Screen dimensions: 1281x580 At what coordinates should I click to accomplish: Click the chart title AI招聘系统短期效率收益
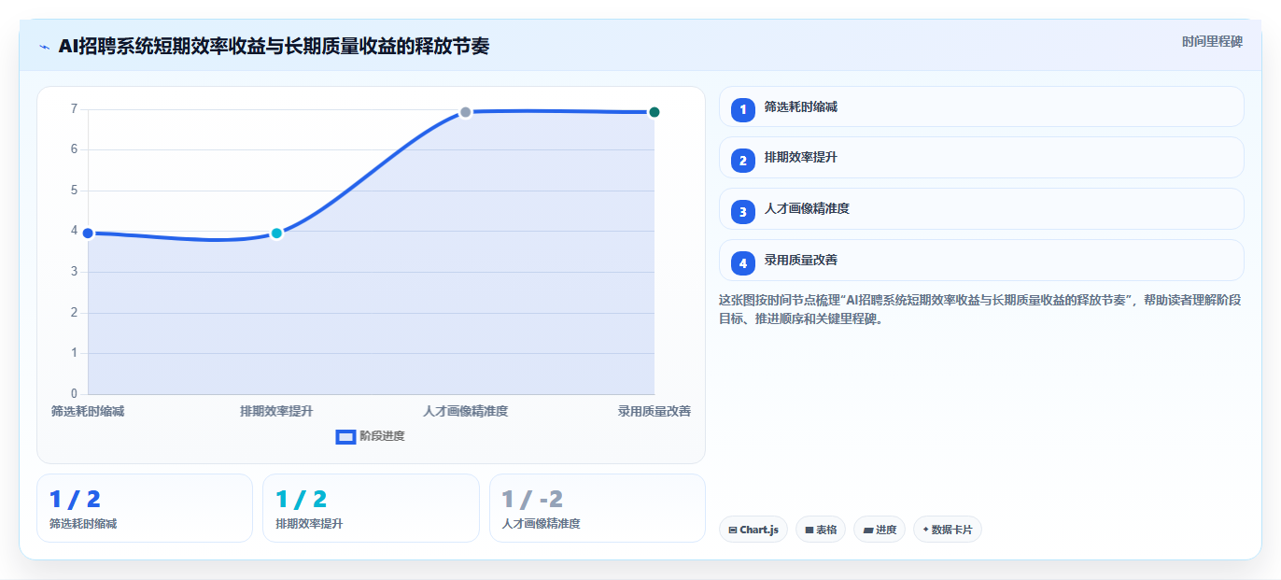274,46
